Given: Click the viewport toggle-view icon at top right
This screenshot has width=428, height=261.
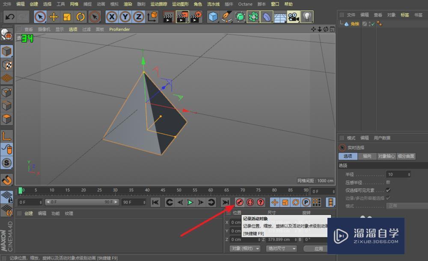Looking at the screenshot, I should (332, 29).
